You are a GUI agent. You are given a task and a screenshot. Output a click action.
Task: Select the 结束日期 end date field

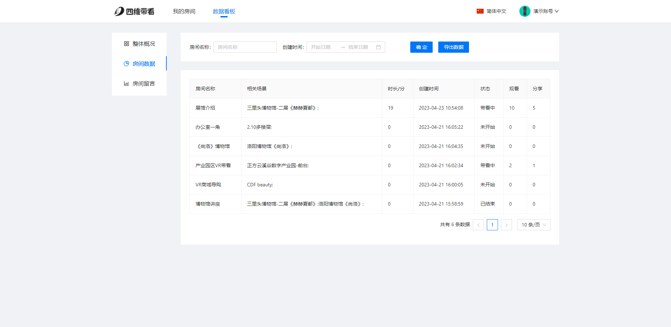point(358,47)
